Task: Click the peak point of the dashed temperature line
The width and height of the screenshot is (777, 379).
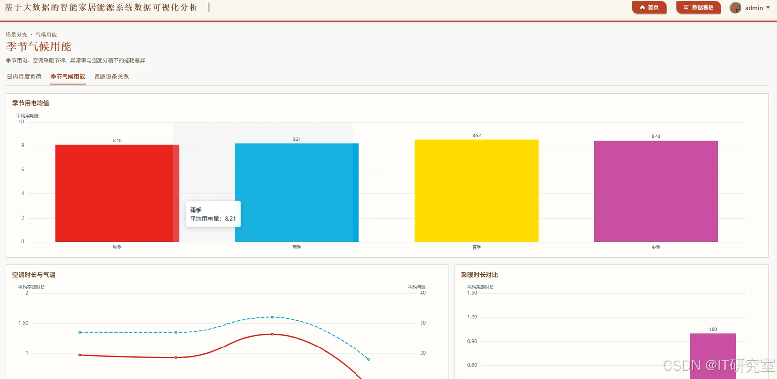Action: [272, 317]
